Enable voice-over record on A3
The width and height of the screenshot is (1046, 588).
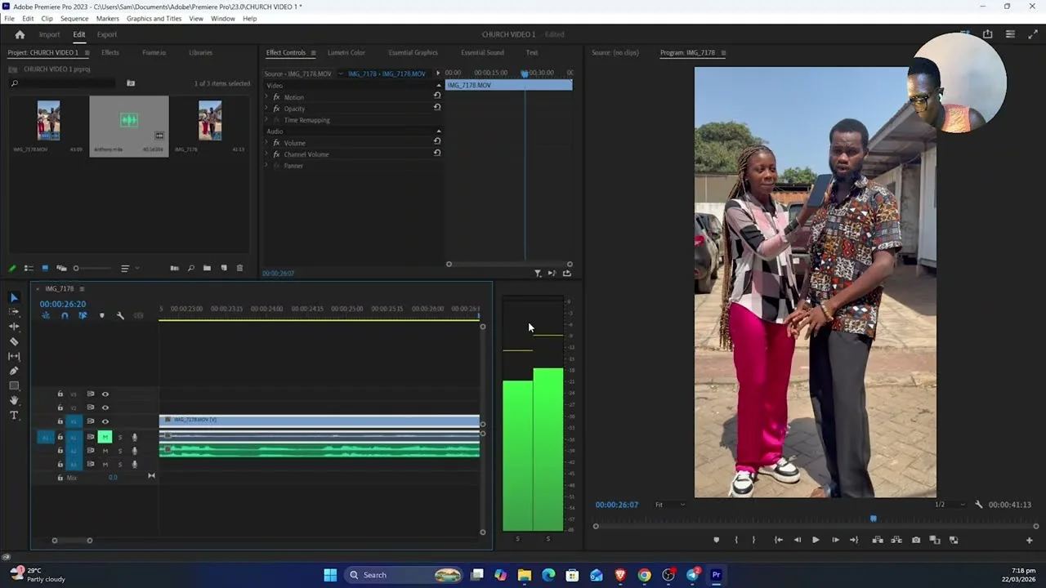[x=135, y=465]
